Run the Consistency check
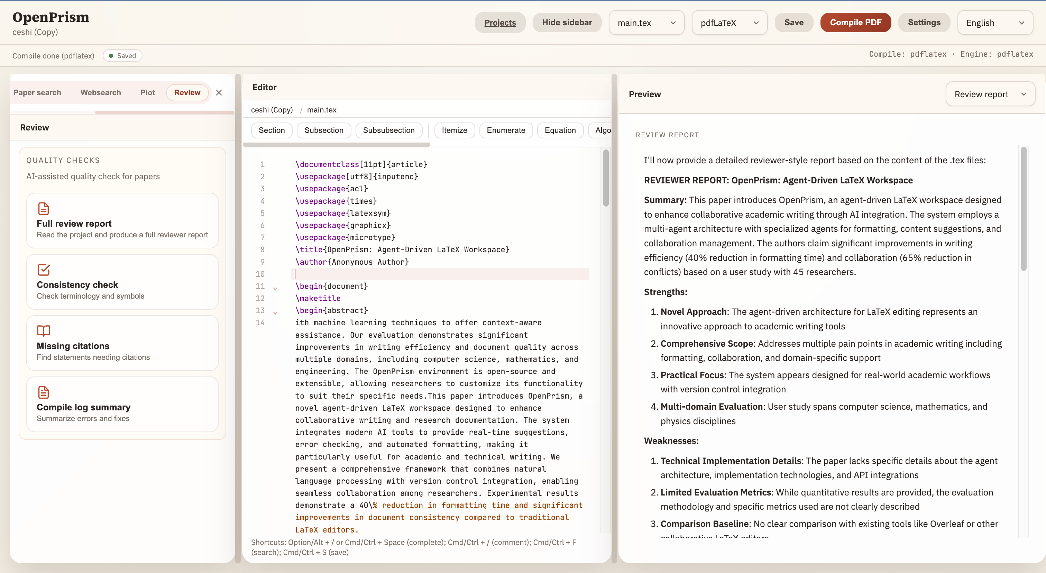This screenshot has height=573, width=1046. 122,282
